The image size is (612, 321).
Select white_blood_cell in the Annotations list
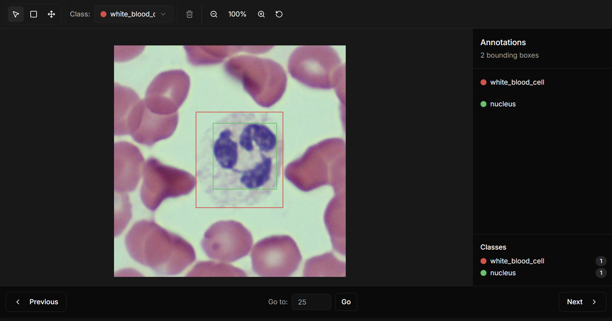pyautogui.click(x=517, y=82)
